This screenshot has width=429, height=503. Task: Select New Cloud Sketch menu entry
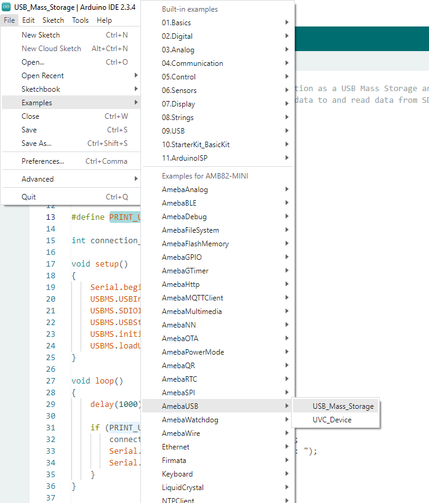[x=51, y=49]
